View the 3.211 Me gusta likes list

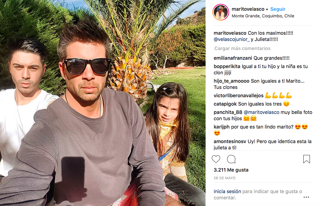pyautogui.click(x=231, y=170)
